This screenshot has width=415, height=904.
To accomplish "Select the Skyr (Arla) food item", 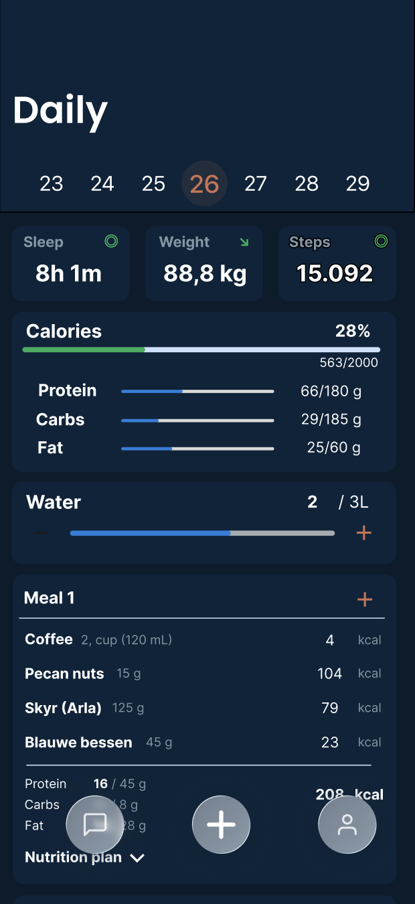I will [x=64, y=707].
